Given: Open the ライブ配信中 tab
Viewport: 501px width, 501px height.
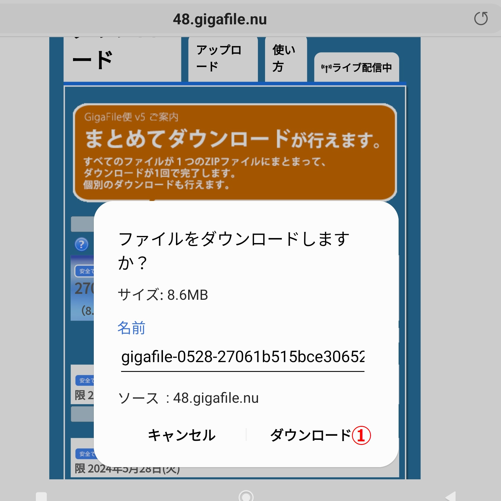Looking at the screenshot, I should click(x=356, y=67).
